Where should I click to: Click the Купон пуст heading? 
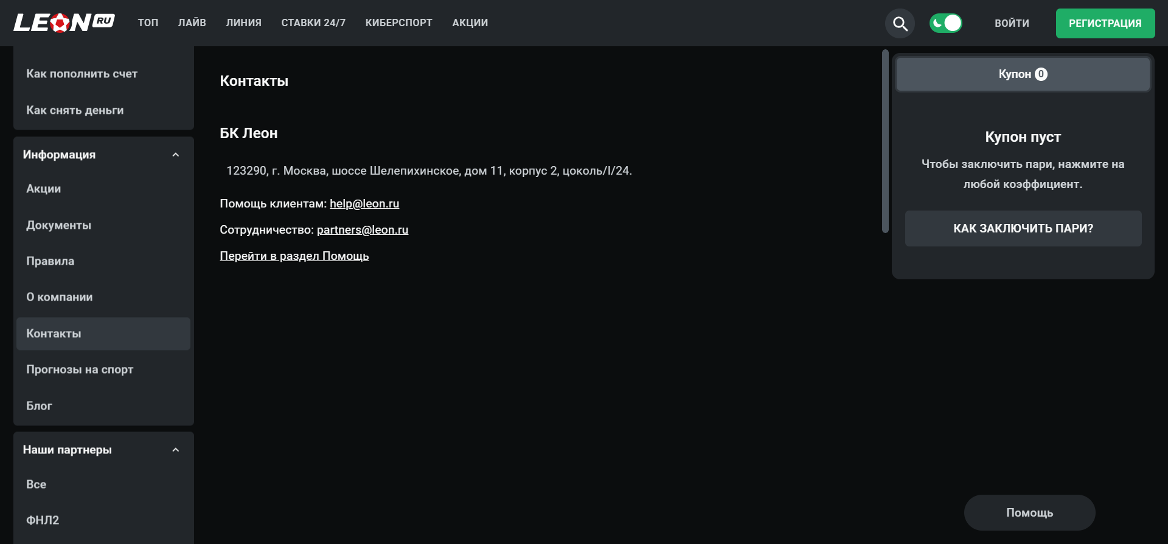tap(1023, 138)
